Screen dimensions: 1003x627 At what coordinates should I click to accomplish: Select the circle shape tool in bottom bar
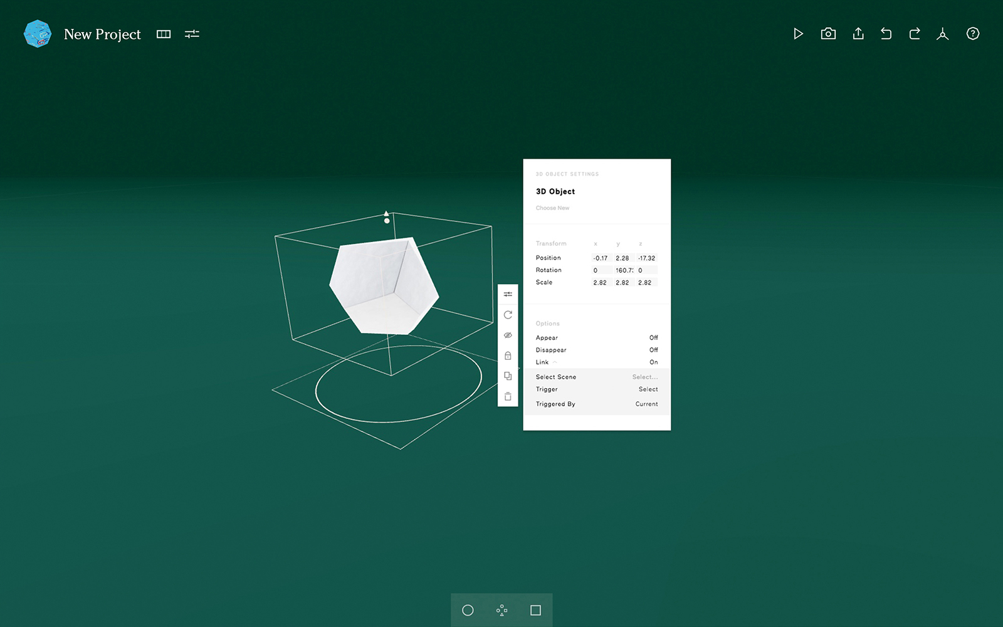(468, 610)
